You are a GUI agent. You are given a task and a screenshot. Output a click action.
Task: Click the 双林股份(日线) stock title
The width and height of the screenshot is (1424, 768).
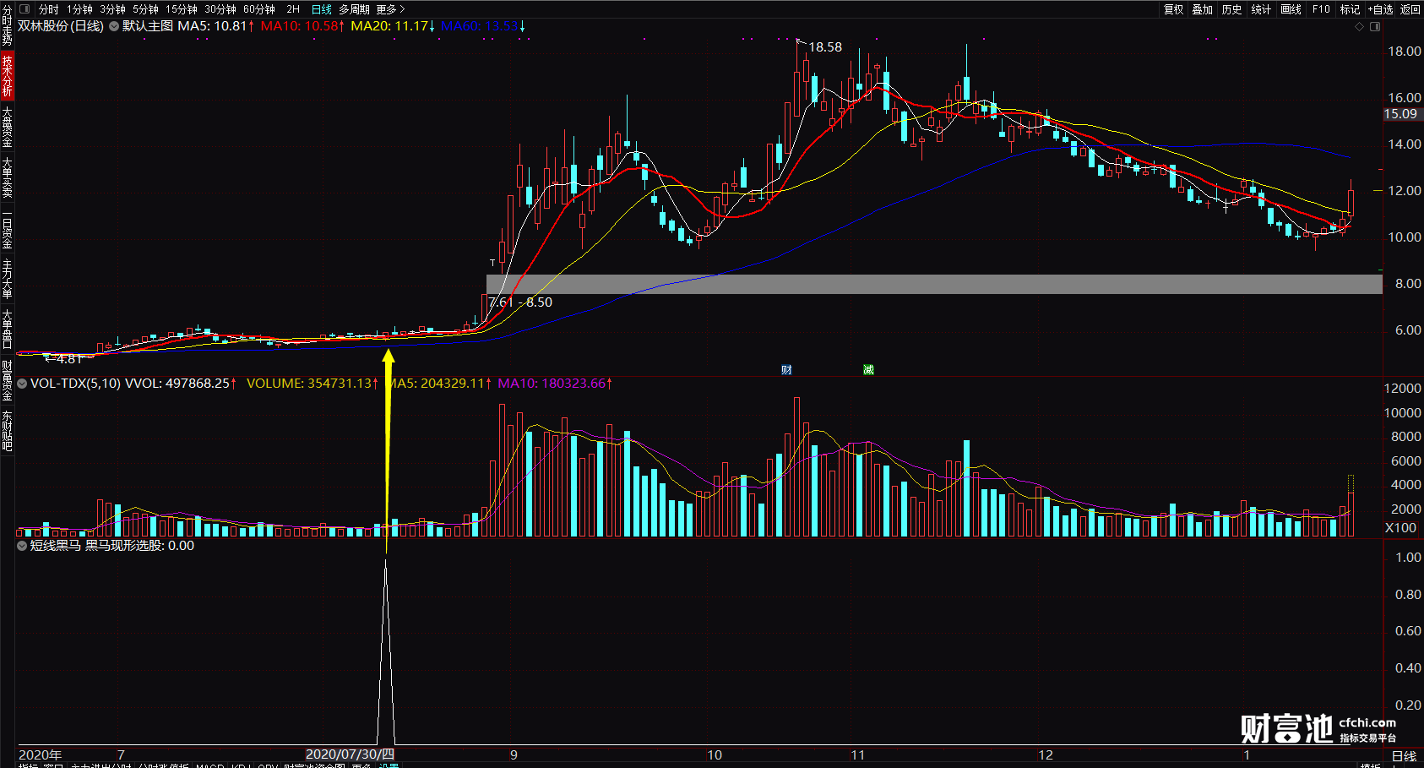[61, 26]
